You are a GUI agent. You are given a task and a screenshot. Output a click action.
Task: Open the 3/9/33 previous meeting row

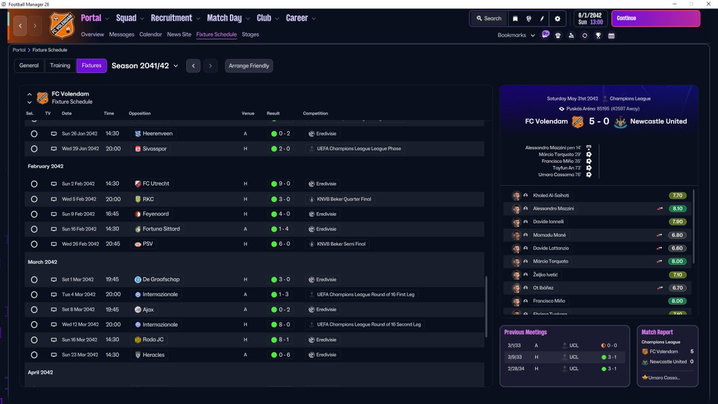click(564, 357)
